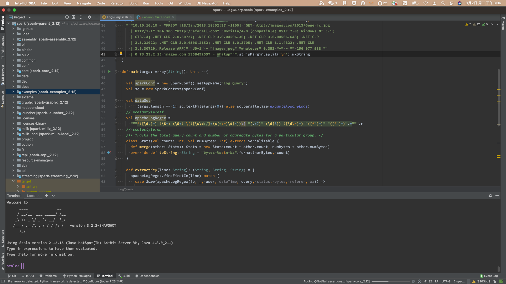The height and width of the screenshot is (284, 506).
Task: Click the Expand All icon in Project toolbar
Action: tap(74, 17)
